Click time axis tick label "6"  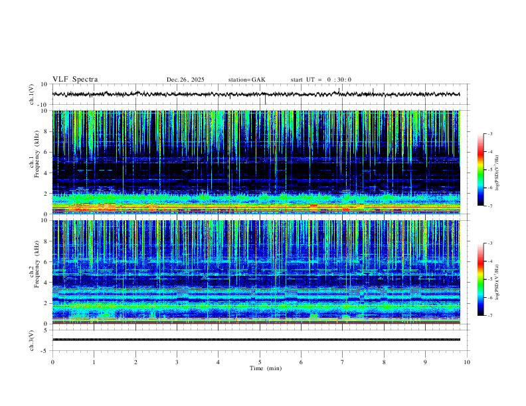coord(301,362)
